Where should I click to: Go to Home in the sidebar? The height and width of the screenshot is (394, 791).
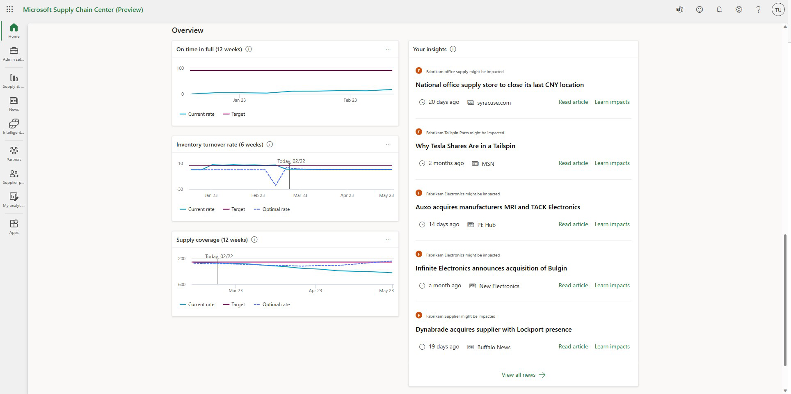coord(14,31)
